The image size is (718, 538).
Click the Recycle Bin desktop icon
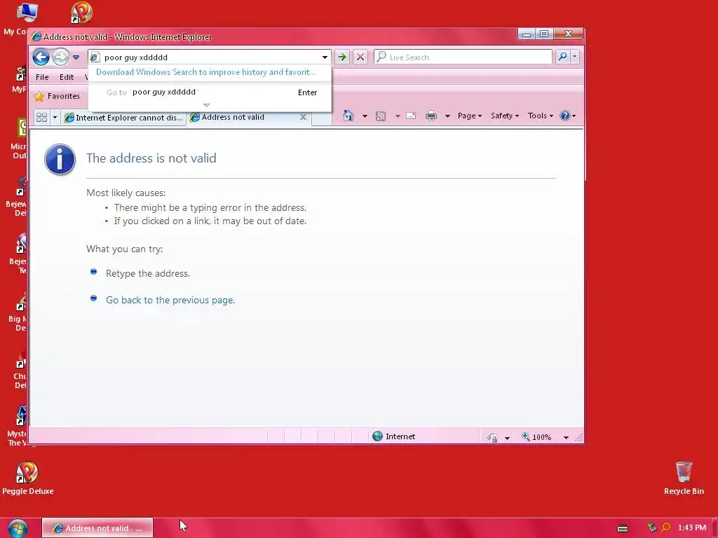(x=684, y=478)
